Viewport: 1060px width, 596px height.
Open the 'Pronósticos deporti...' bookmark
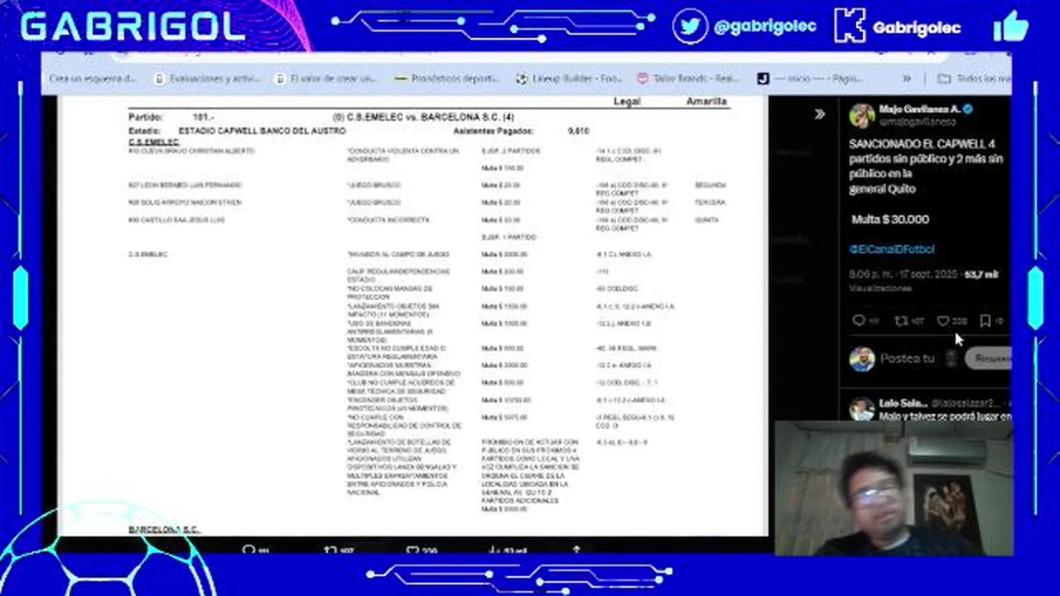pos(447,79)
